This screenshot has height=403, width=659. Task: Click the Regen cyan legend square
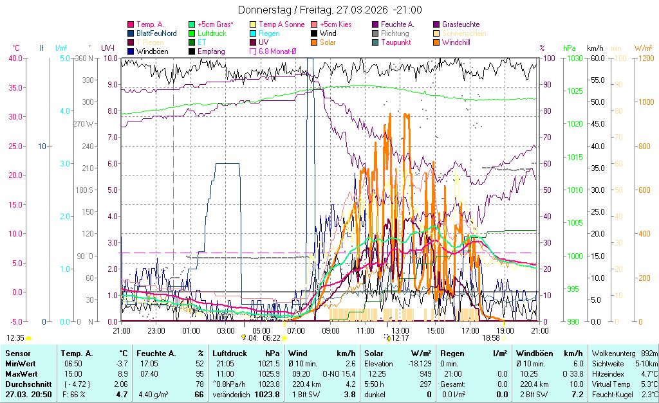click(x=254, y=33)
